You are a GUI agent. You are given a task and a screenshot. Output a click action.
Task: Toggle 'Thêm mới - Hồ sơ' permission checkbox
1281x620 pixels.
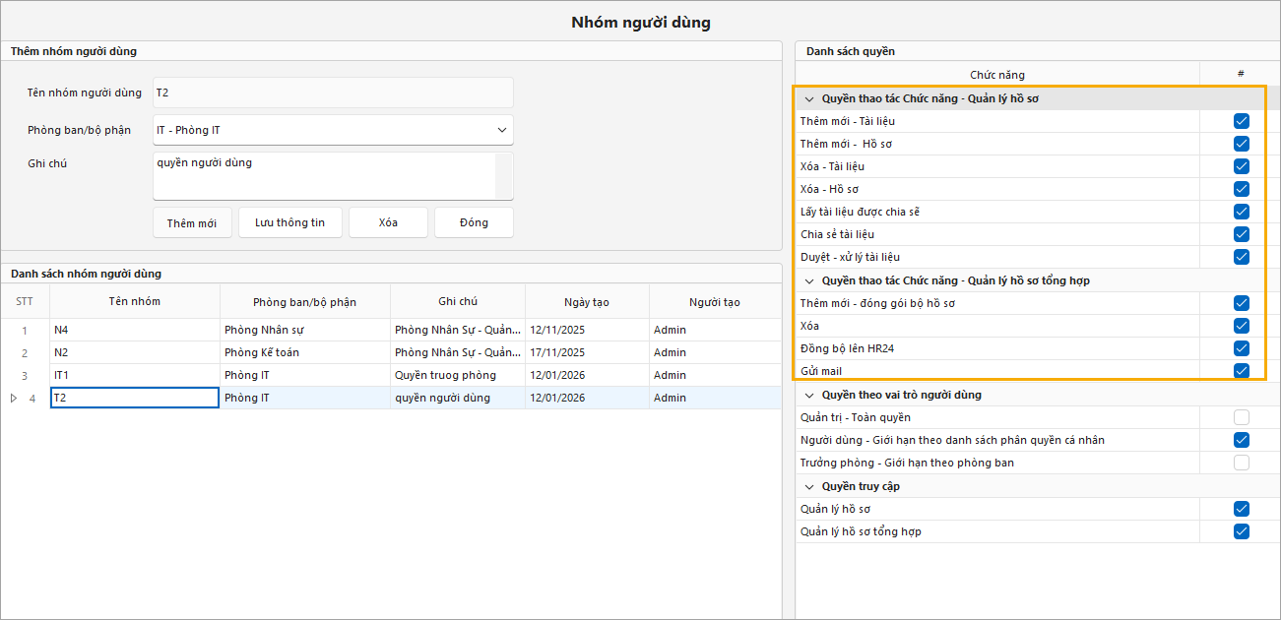coord(1241,144)
